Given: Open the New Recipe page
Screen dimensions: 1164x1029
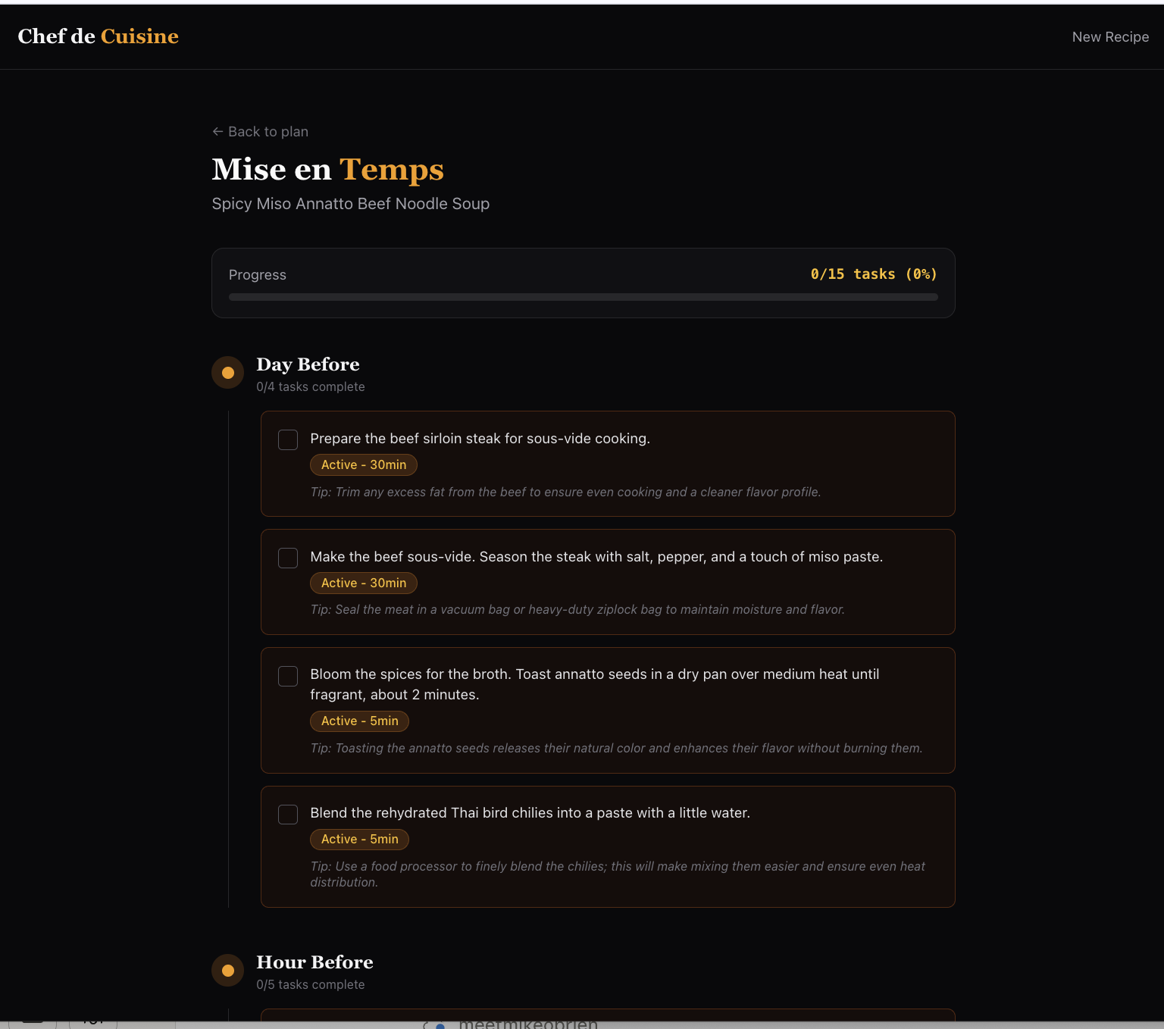Looking at the screenshot, I should 1109,37.
